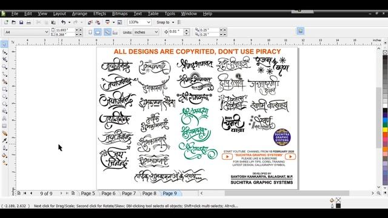
Task: Toggle Landscape page orientation
Action: tap(98, 32)
